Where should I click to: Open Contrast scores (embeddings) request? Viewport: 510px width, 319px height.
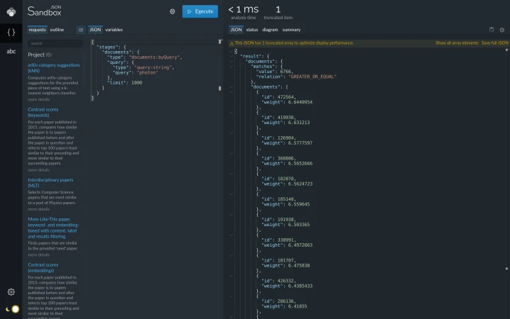pos(43,267)
